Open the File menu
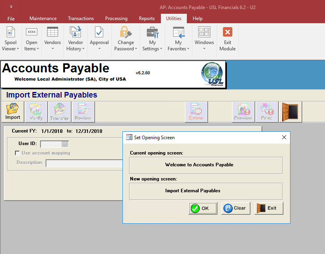 tap(11, 19)
